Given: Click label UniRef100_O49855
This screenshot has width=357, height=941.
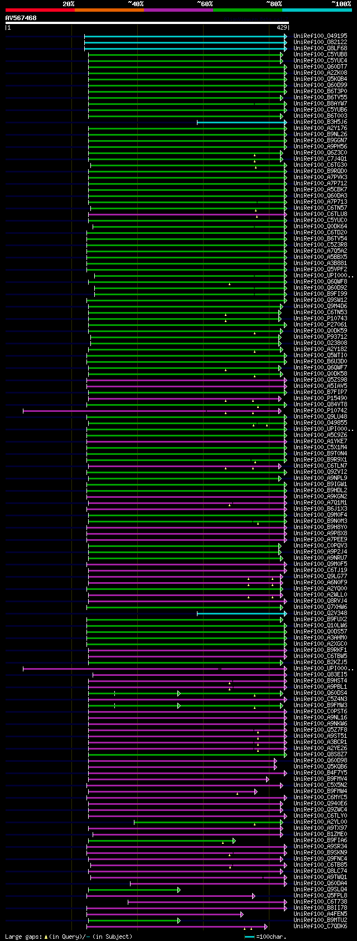Looking at the screenshot, I should click(x=320, y=423).
